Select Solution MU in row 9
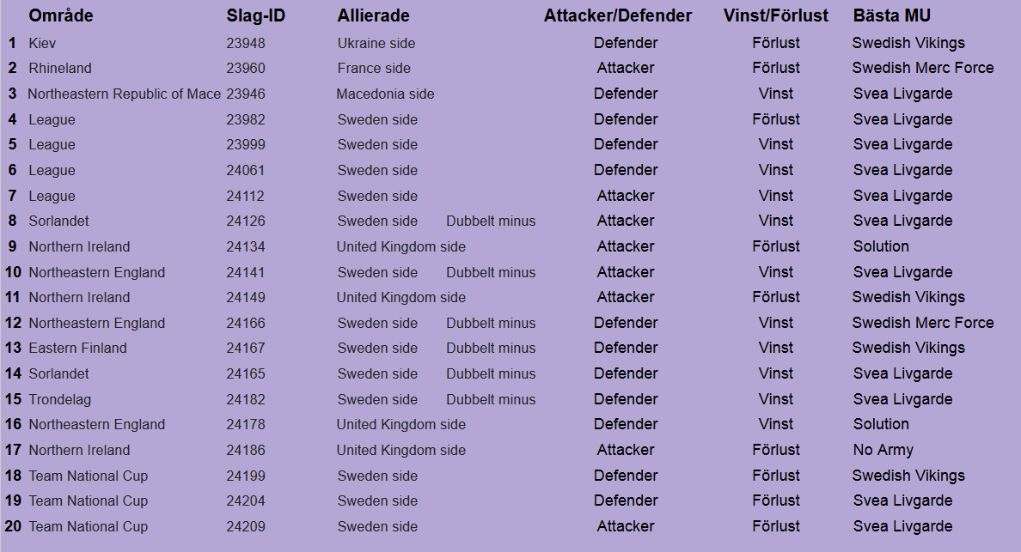This screenshot has width=1021, height=552. click(x=880, y=246)
